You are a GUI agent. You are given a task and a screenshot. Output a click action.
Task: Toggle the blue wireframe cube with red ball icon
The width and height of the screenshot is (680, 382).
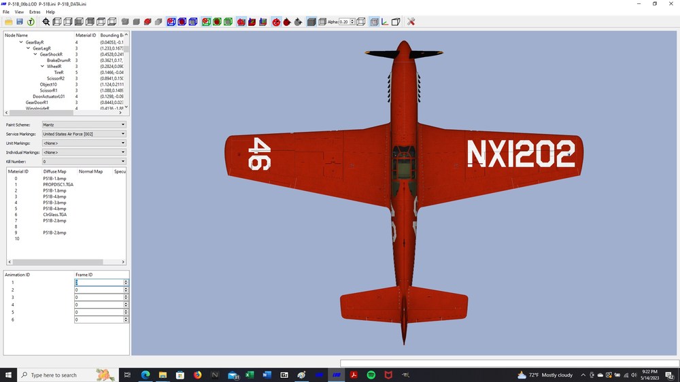171,22
